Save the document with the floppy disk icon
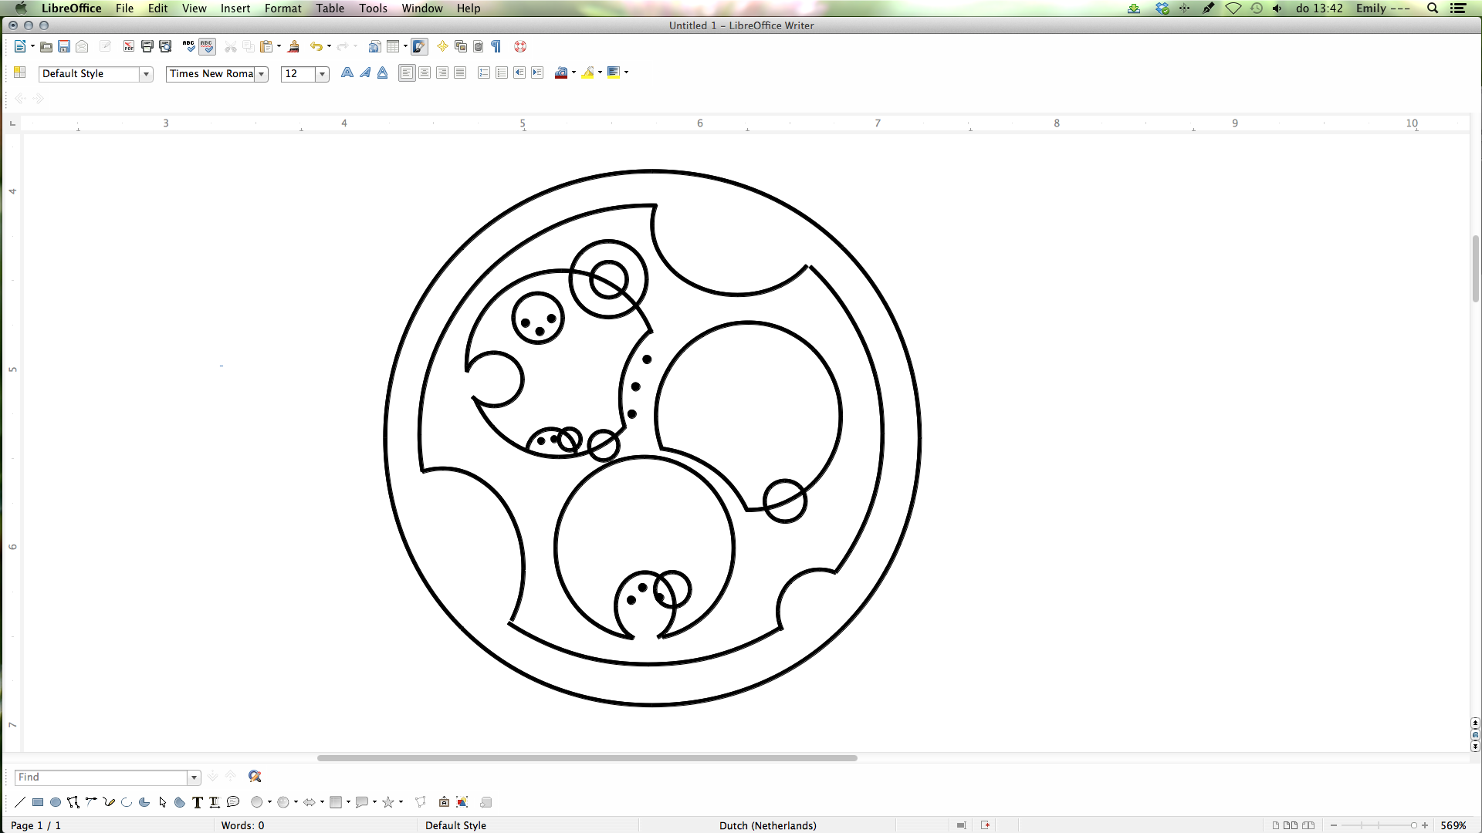The height and width of the screenshot is (833, 1482). (64, 47)
